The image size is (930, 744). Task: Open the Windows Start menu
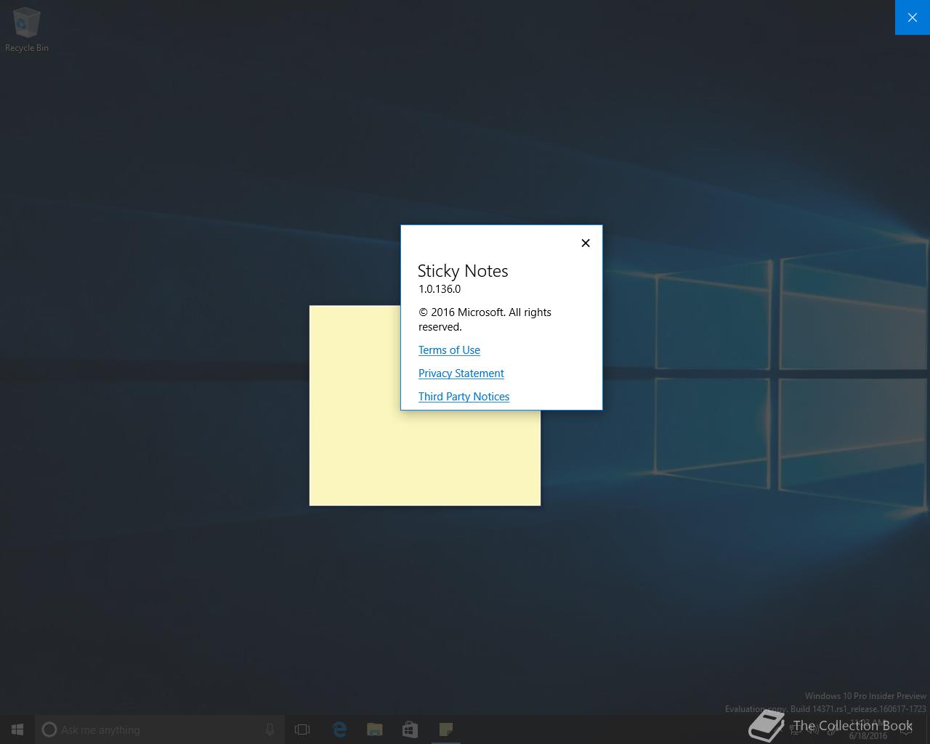pyautogui.click(x=17, y=729)
